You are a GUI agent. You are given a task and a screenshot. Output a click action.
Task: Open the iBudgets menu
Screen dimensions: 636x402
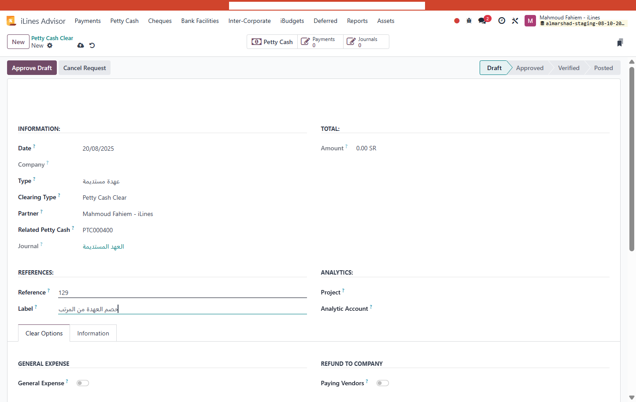[x=292, y=21]
